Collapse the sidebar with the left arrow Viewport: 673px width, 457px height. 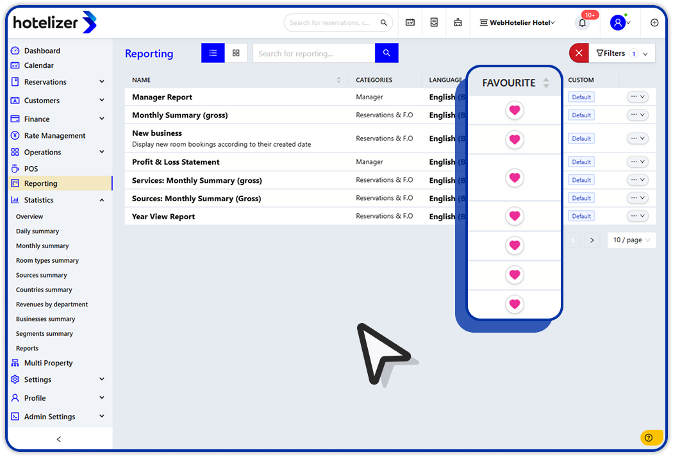point(59,439)
